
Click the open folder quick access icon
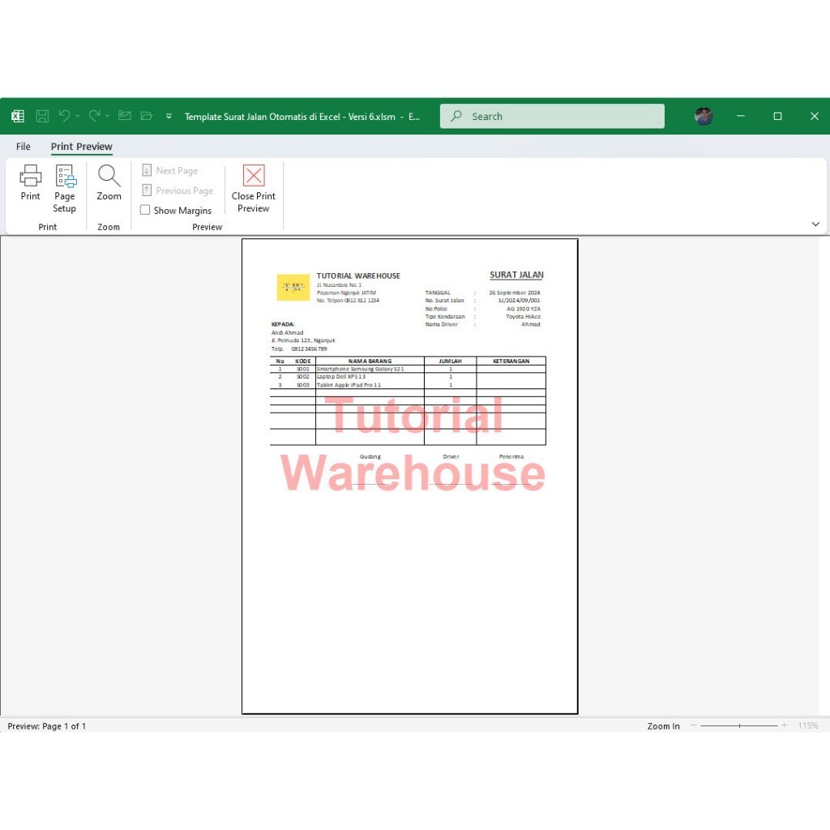coord(147,115)
